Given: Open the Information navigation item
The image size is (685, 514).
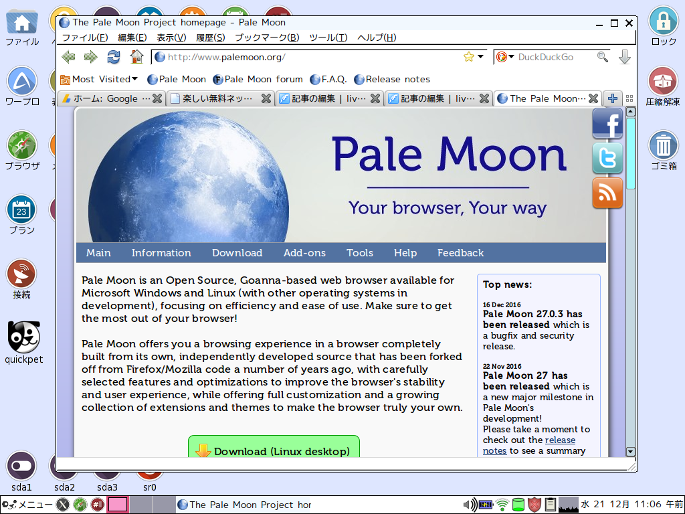Looking at the screenshot, I should pos(161,252).
